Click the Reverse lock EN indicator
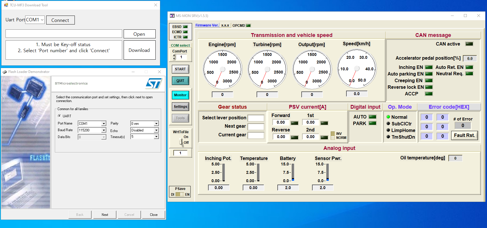 pos(429,87)
